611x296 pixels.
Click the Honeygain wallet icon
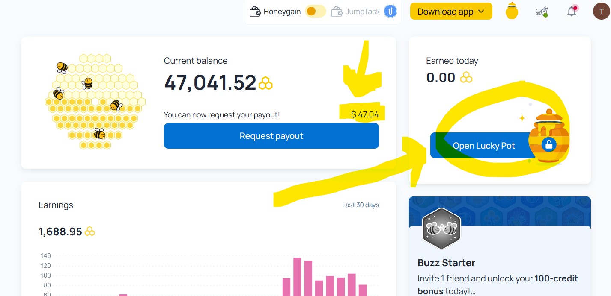pos(255,11)
